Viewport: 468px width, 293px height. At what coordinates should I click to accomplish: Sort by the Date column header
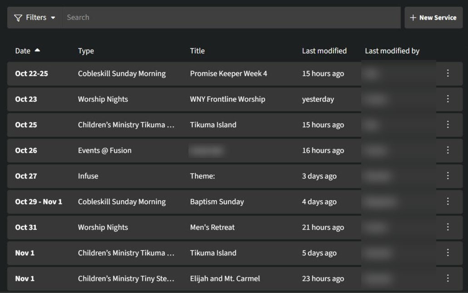(x=23, y=51)
